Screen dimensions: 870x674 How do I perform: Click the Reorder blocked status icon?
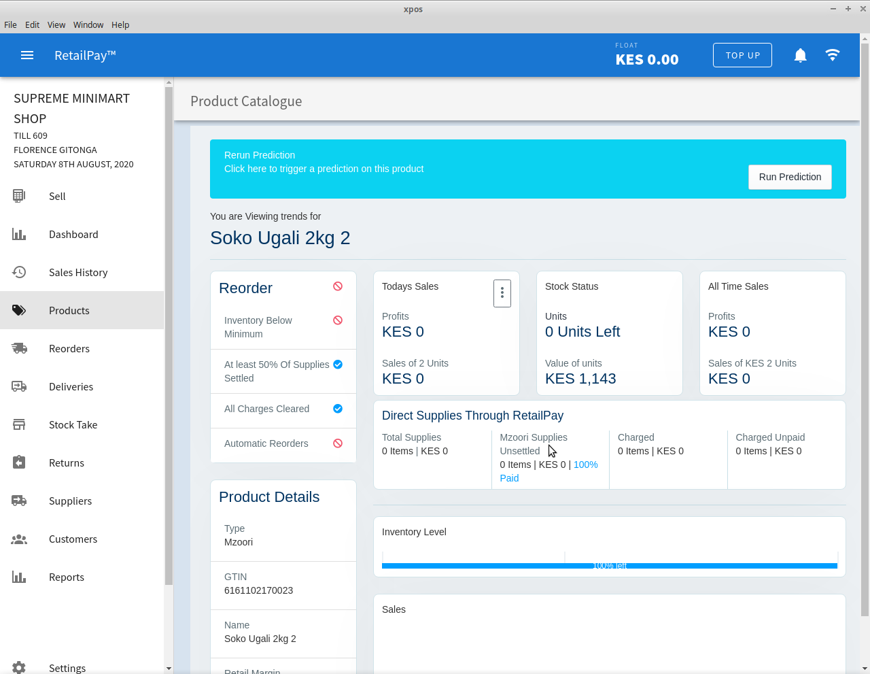coord(338,286)
